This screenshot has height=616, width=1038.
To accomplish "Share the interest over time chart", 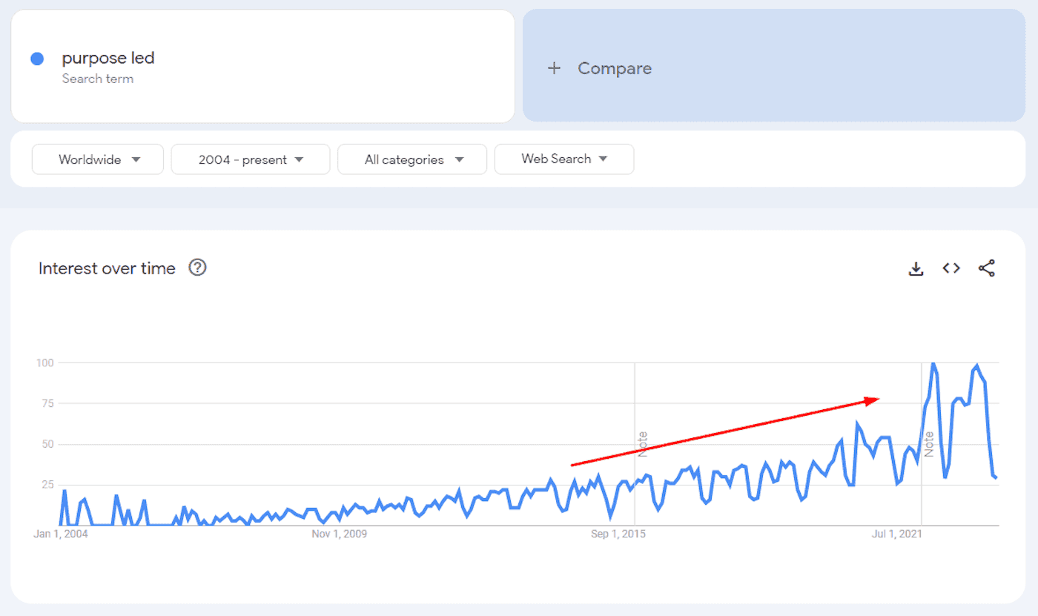I will point(987,268).
